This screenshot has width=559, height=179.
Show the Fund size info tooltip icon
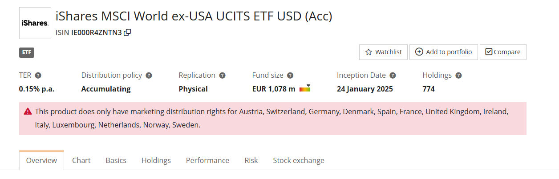290,76
